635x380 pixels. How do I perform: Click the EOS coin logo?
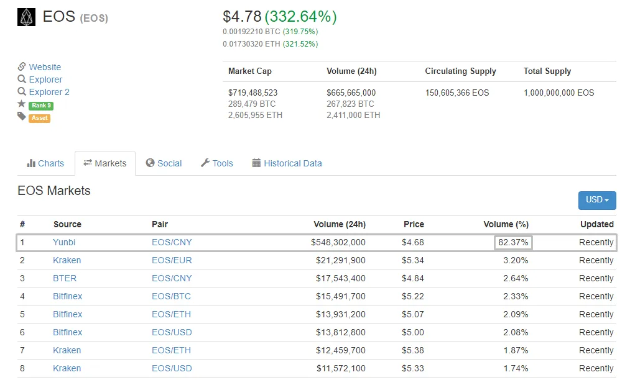(26, 17)
